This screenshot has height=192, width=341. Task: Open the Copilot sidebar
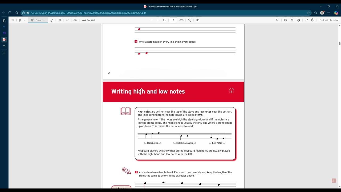336,13
